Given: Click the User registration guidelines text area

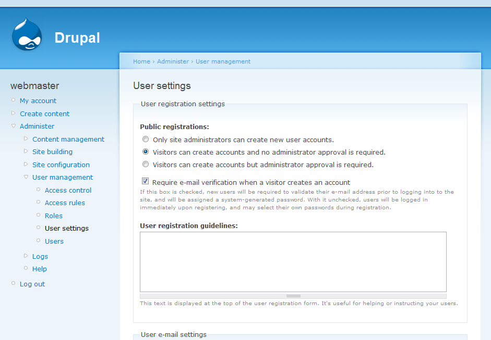Looking at the screenshot, I should (x=293, y=262).
